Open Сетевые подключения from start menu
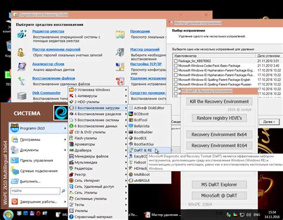283x220 pixels. tap(38, 171)
